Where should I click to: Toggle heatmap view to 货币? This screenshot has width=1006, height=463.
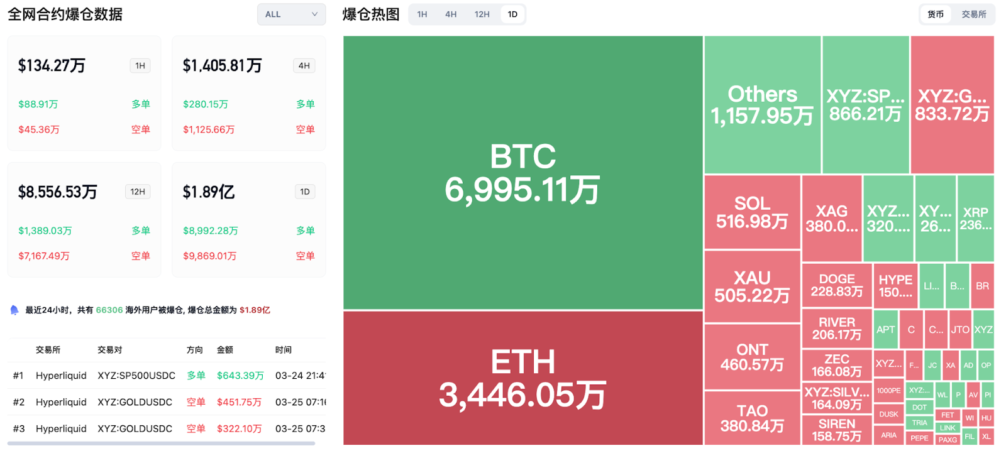click(936, 14)
